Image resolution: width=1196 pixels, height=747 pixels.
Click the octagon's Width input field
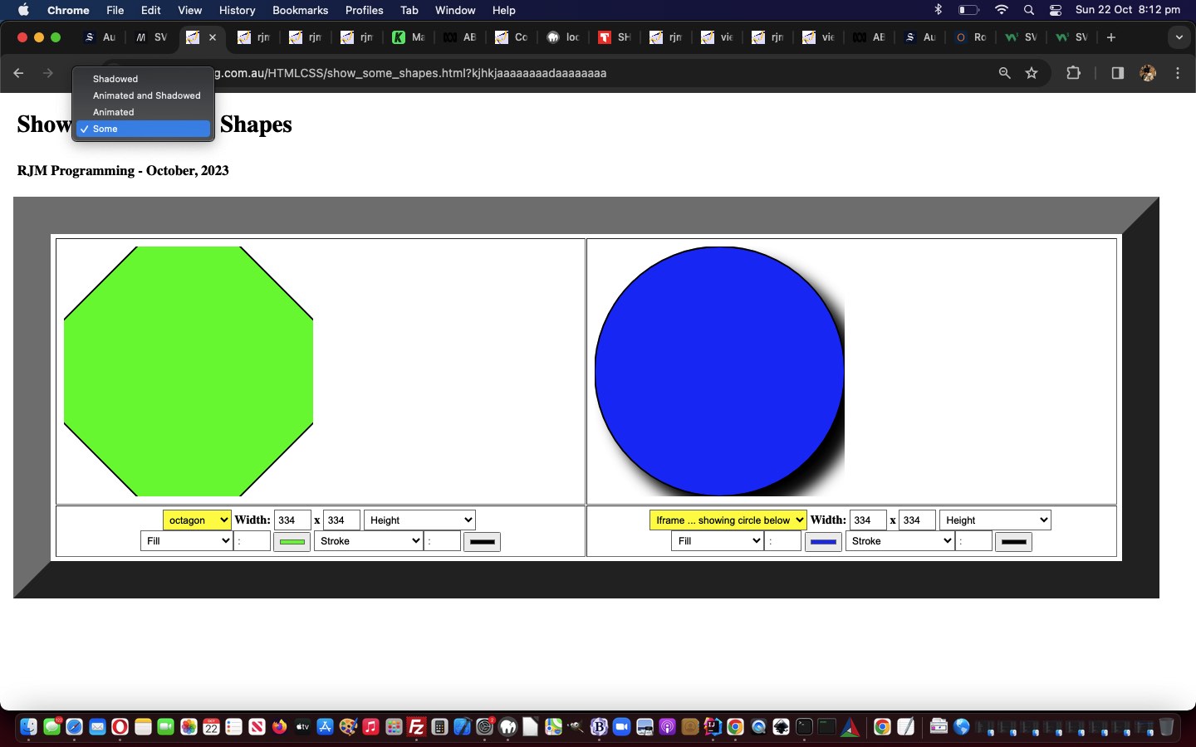pos(292,520)
